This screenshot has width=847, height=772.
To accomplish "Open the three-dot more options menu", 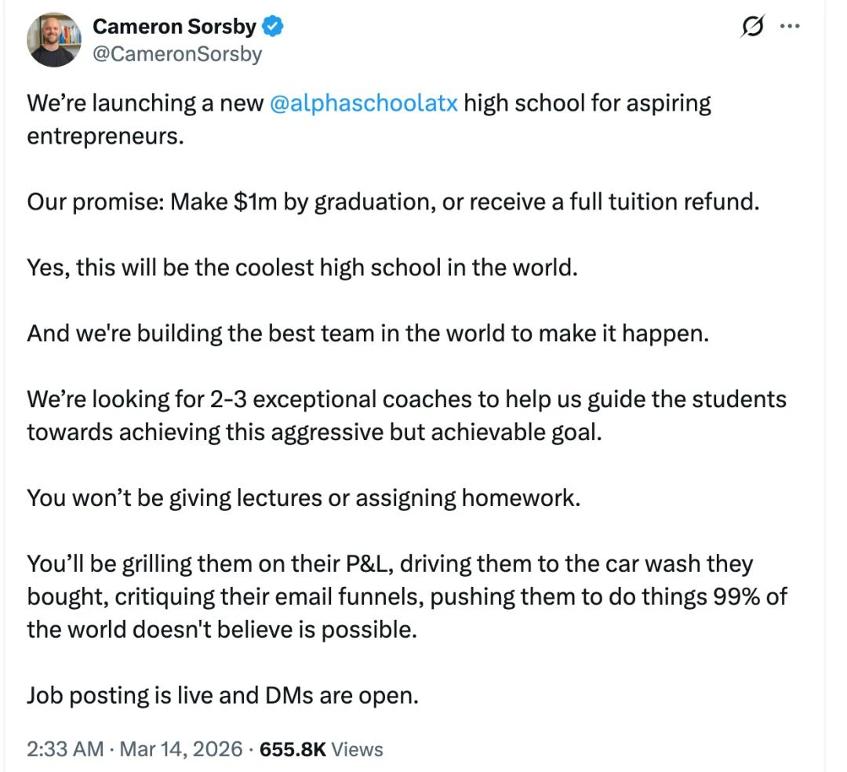I will [x=790, y=27].
